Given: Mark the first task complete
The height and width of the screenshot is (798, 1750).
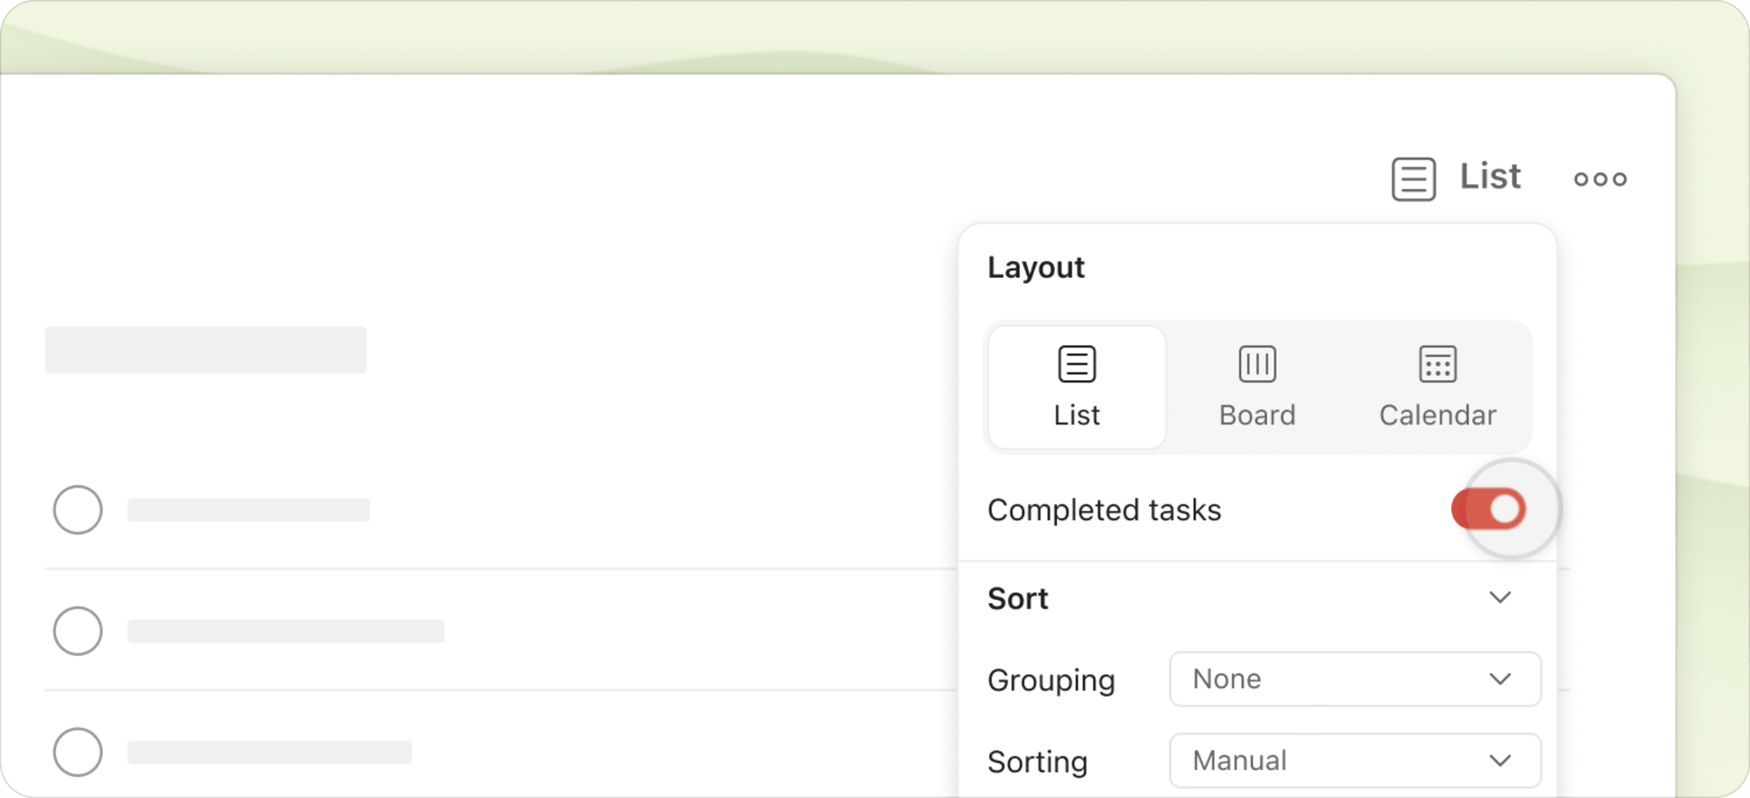Looking at the screenshot, I should pos(77,510).
